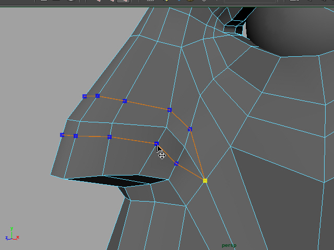Click the XYZ axis indicator gizmo
Screen dimensions: 334x250
13,234
